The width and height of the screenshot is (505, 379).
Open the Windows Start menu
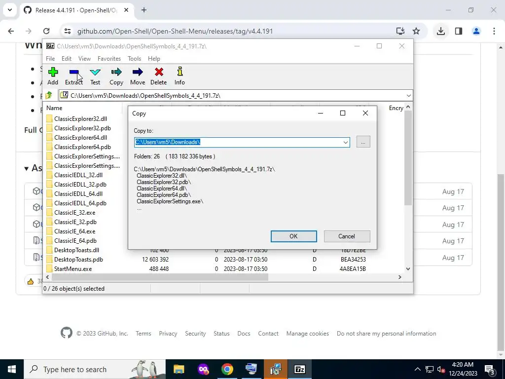pos(12,369)
